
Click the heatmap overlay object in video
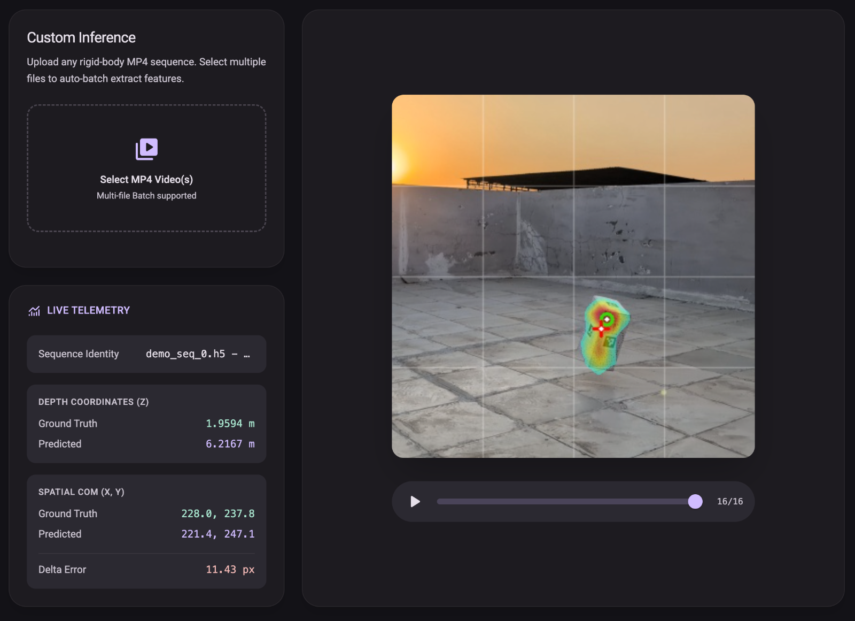(605, 335)
